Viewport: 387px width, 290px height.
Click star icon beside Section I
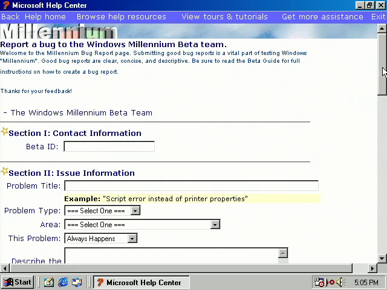(x=4, y=132)
